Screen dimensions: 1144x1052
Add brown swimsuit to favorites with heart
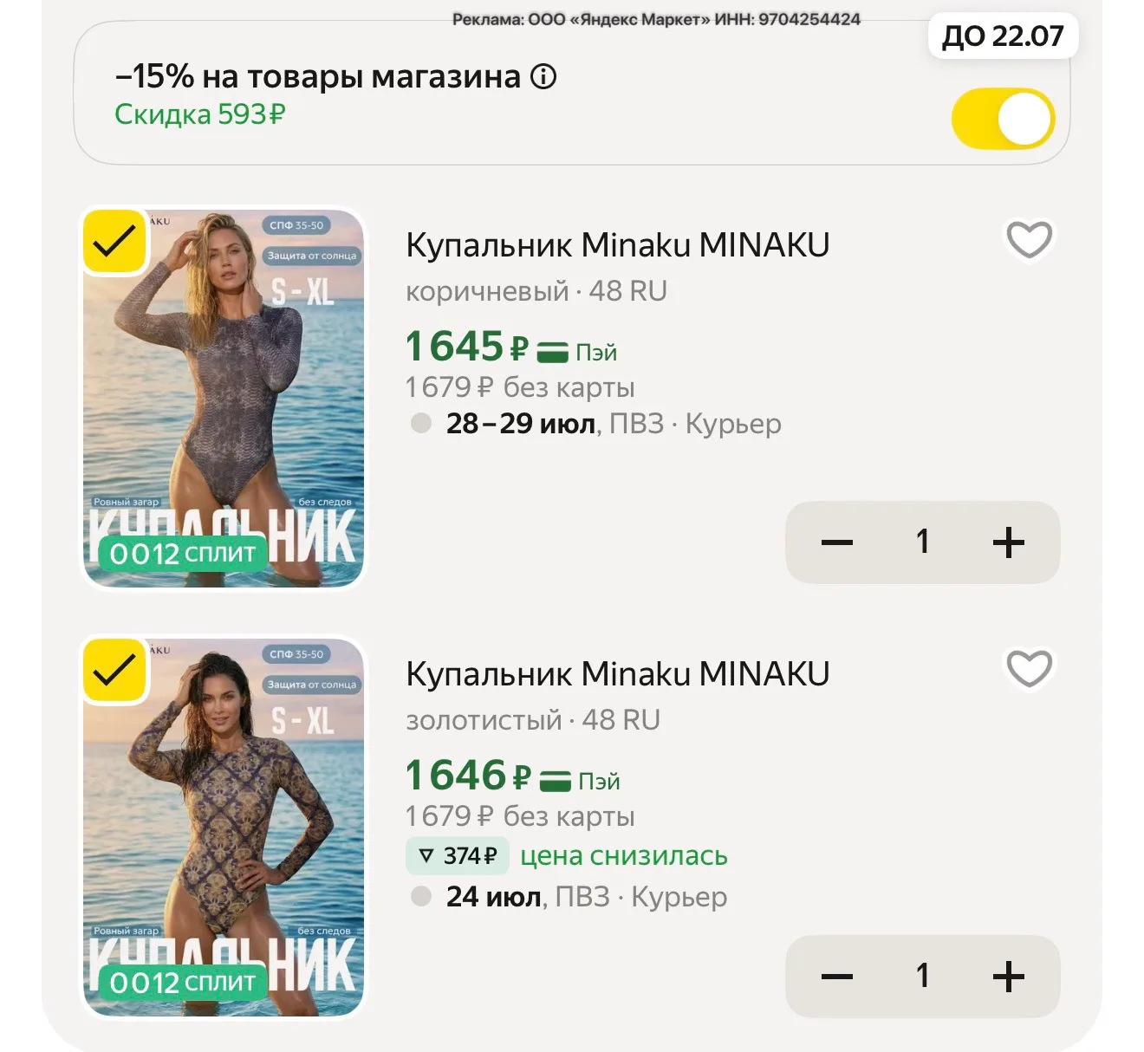pyautogui.click(x=1029, y=239)
